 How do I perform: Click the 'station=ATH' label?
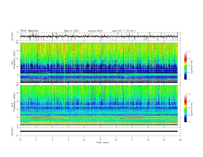pos(95,31)
